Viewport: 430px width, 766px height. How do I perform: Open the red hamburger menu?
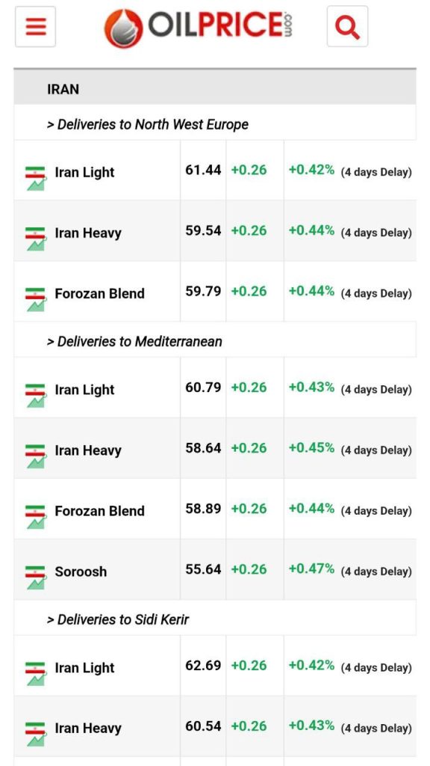[x=35, y=27]
